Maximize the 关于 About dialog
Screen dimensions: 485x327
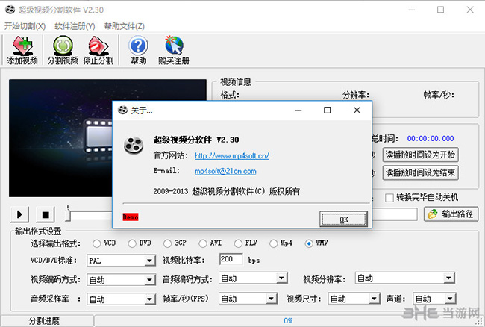[328, 110]
